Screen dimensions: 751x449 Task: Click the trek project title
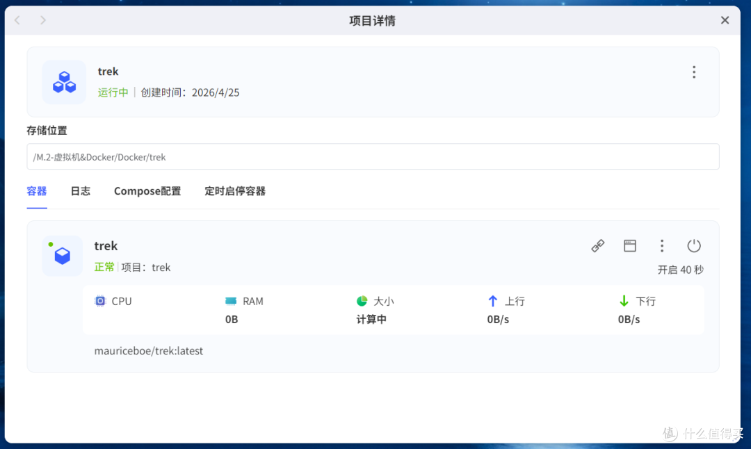[x=108, y=72]
